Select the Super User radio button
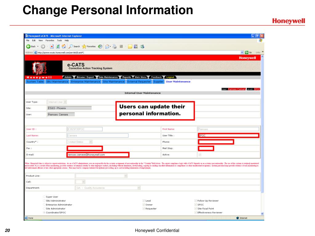This screenshot has width=315, height=236. [x=44, y=197]
